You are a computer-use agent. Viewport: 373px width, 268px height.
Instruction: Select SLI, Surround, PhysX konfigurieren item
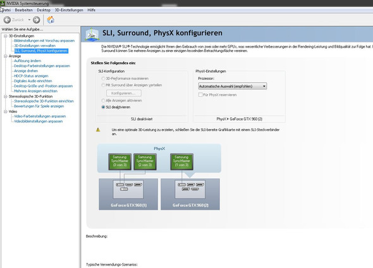[41, 51]
